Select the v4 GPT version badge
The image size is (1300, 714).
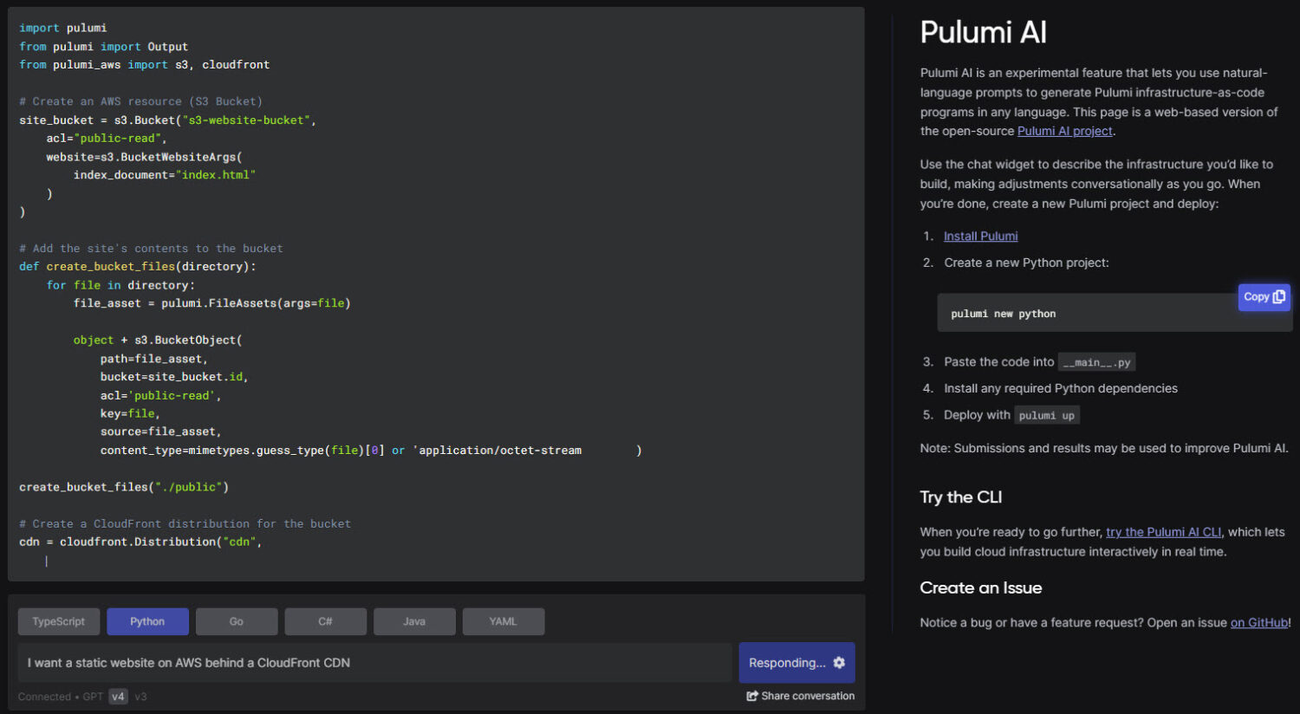[118, 697]
